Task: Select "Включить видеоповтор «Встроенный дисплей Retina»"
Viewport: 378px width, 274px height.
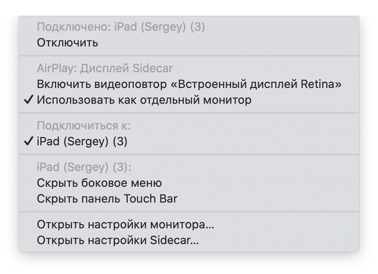Action: [189, 84]
